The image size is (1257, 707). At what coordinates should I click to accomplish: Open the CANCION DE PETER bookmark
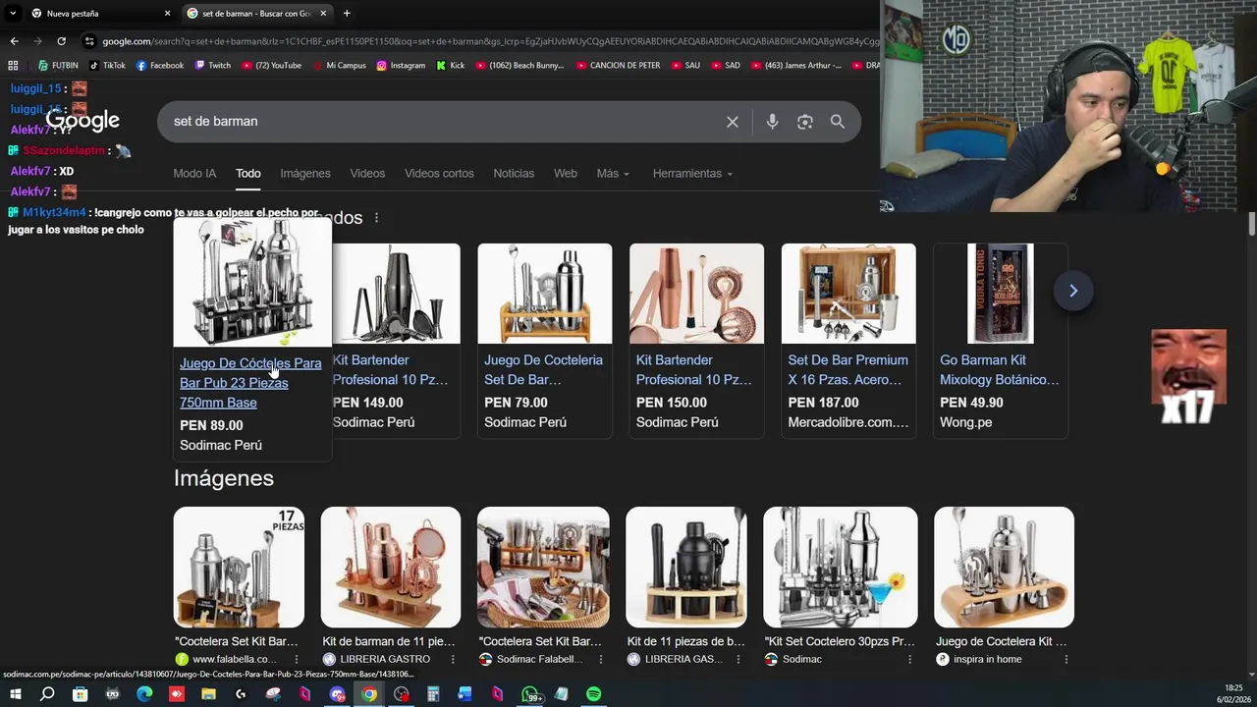pos(618,66)
